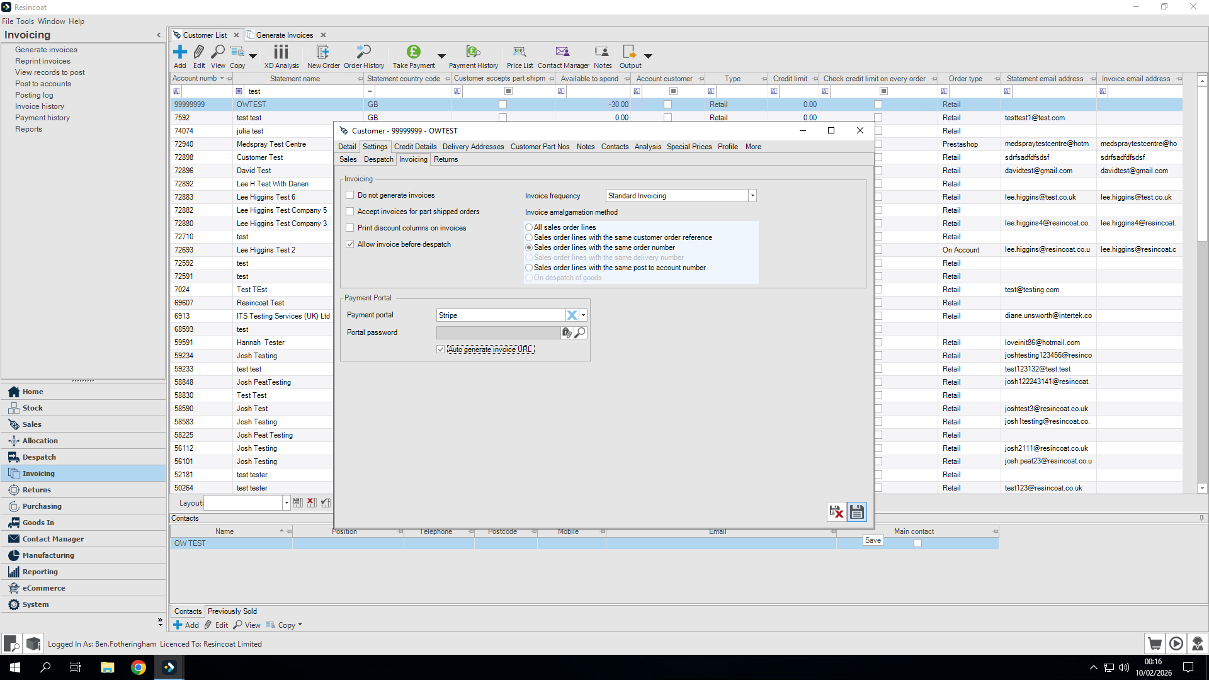The width and height of the screenshot is (1209, 680).
Task: Open Order History from the toolbar
Action: (x=363, y=56)
